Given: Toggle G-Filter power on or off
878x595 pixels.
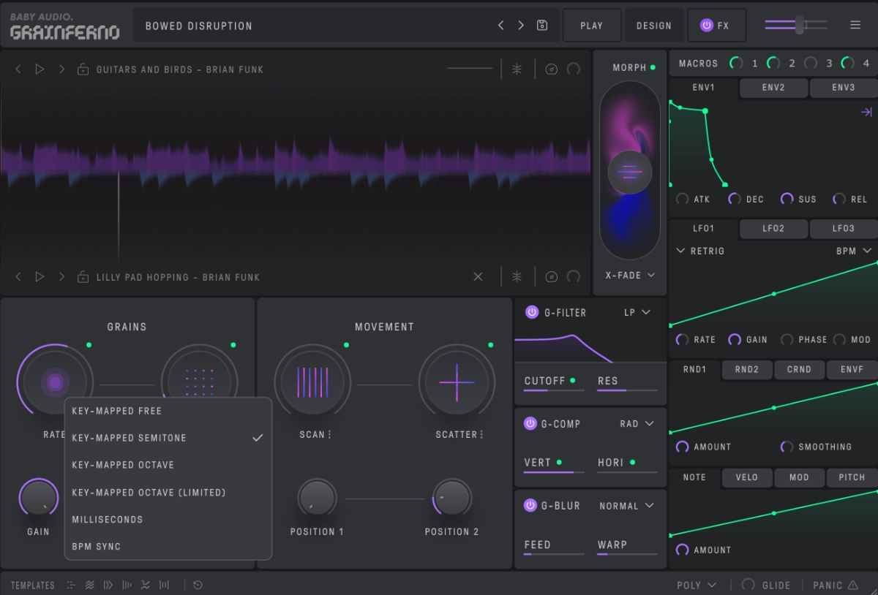Looking at the screenshot, I should click(532, 312).
